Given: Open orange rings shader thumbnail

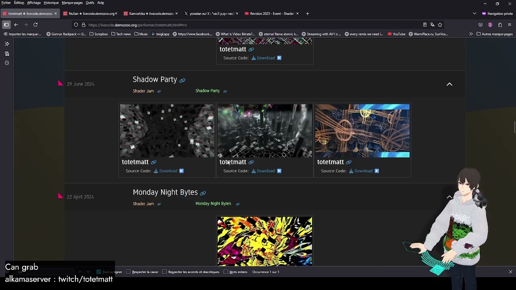Looking at the screenshot, I should [x=362, y=130].
